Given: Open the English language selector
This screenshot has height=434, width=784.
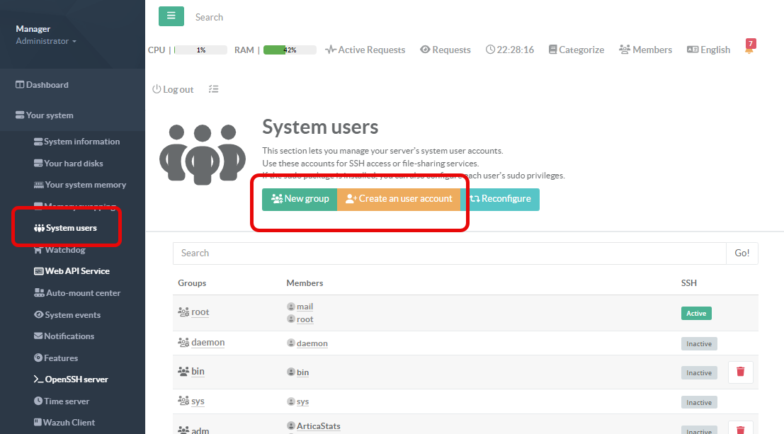Looking at the screenshot, I should click(x=708, y=50).
